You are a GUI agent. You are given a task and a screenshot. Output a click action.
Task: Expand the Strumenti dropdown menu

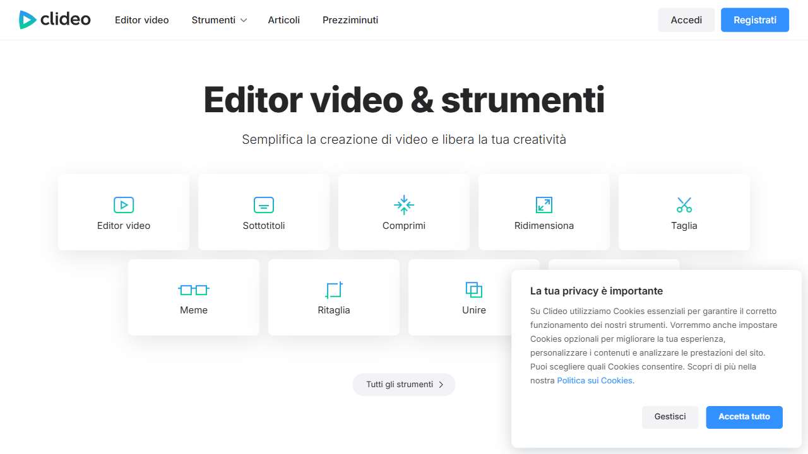[213, 20]
